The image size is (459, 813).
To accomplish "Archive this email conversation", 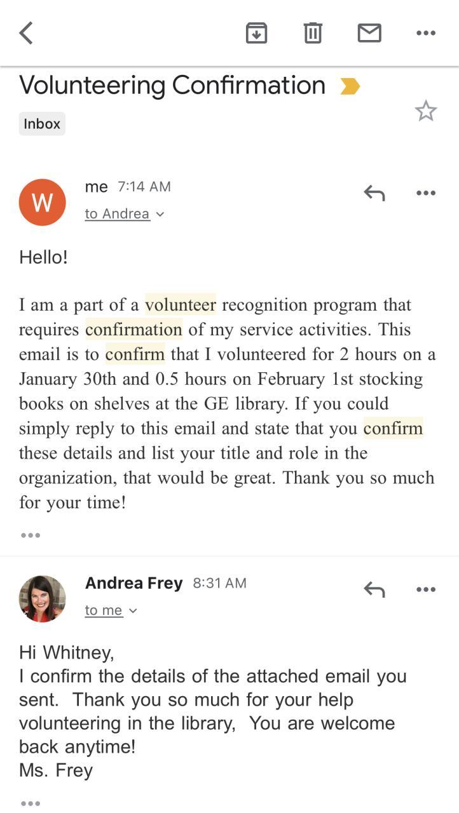I will pos(256,33).
